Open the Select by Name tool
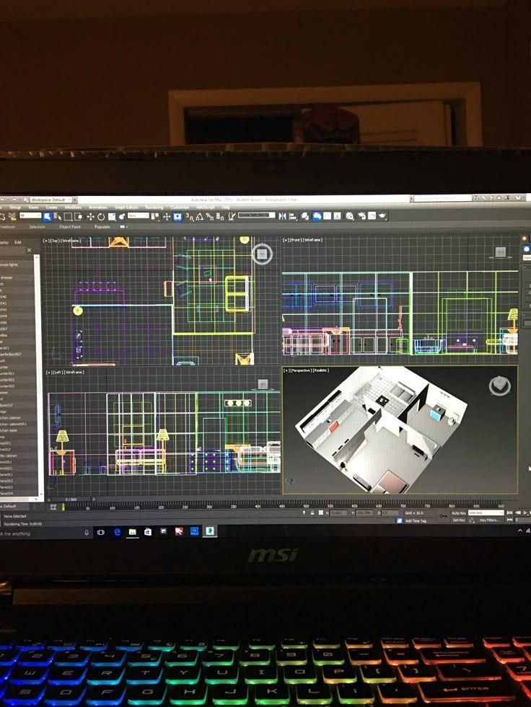Viewport: 531px width, 707px height. (58, 216)
